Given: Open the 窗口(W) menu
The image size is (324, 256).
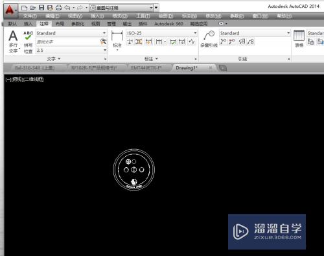Looking at the screenshot, I should pos(260,16).
